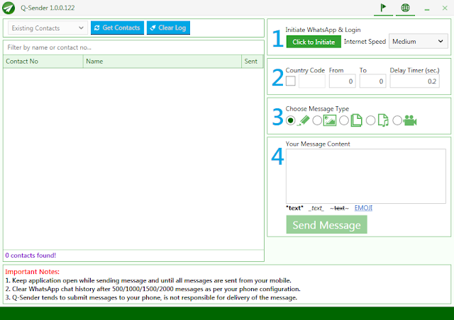
Task: Click the Click to Initiate button
Action: click(x=314, y=42)
